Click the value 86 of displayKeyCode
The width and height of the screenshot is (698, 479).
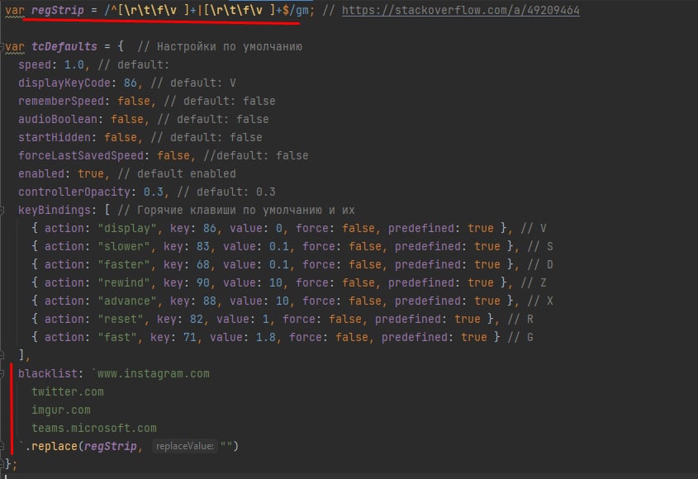131,83
